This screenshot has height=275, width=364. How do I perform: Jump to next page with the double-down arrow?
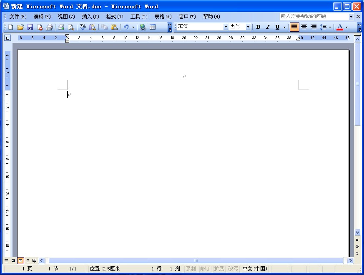[x=357, y=253]
